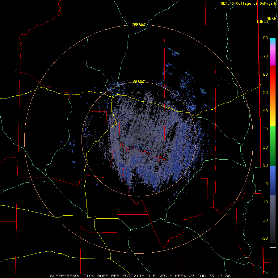Click the "16:36" timestamp in the caption
The height and width of the screenshot is (278, 278).
point(224,276)
